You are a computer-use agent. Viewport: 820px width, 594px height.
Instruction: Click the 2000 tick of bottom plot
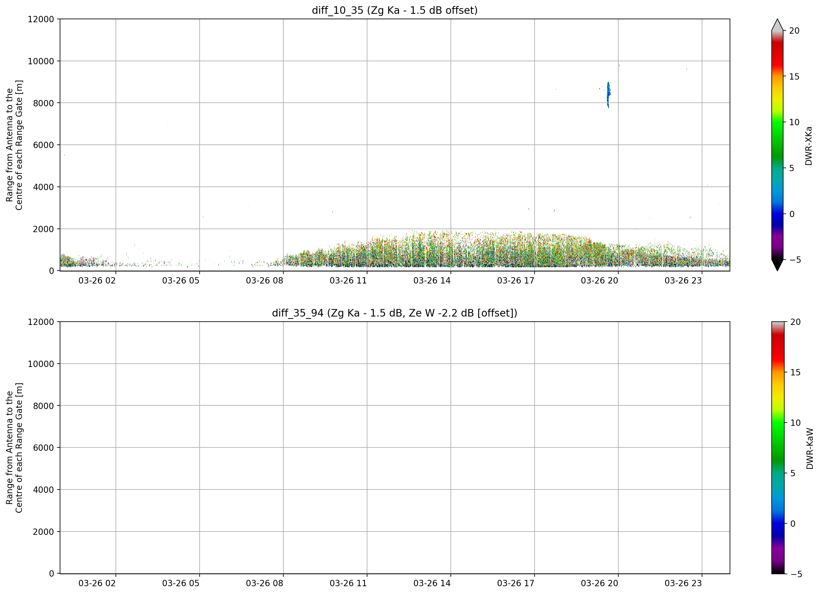(44, 532)
